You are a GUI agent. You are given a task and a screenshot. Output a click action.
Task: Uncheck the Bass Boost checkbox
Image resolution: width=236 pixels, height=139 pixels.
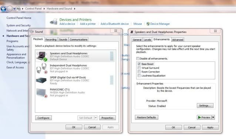(x=139, y=64)
